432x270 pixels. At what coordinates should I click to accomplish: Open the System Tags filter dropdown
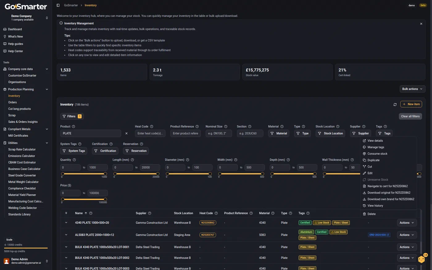tap(74, 151)
